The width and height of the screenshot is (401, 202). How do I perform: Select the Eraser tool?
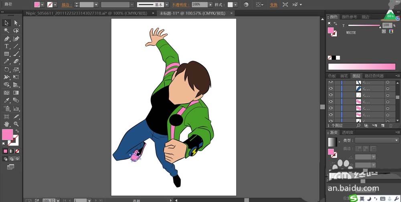tap(16, 61)
